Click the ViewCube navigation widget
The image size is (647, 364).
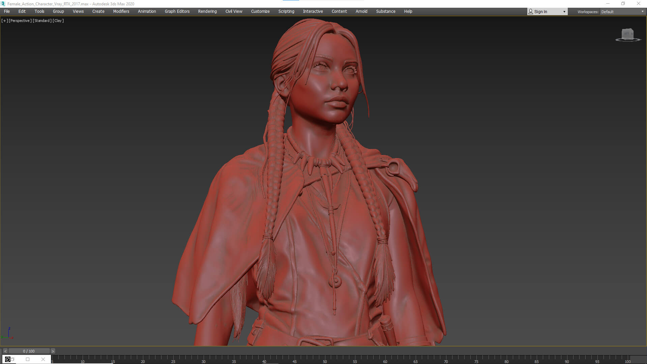click(x=627, y=35)
